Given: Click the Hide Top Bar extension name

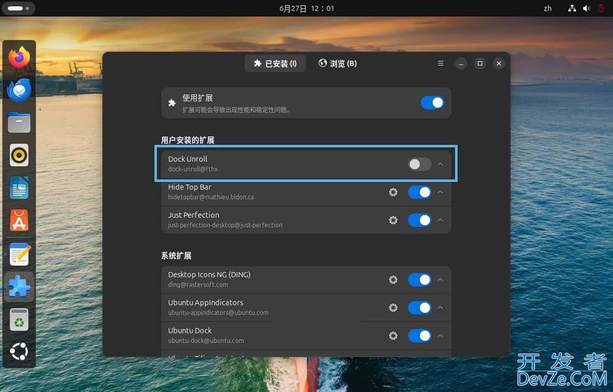Looking at the screenshot, I should point(189,187).
